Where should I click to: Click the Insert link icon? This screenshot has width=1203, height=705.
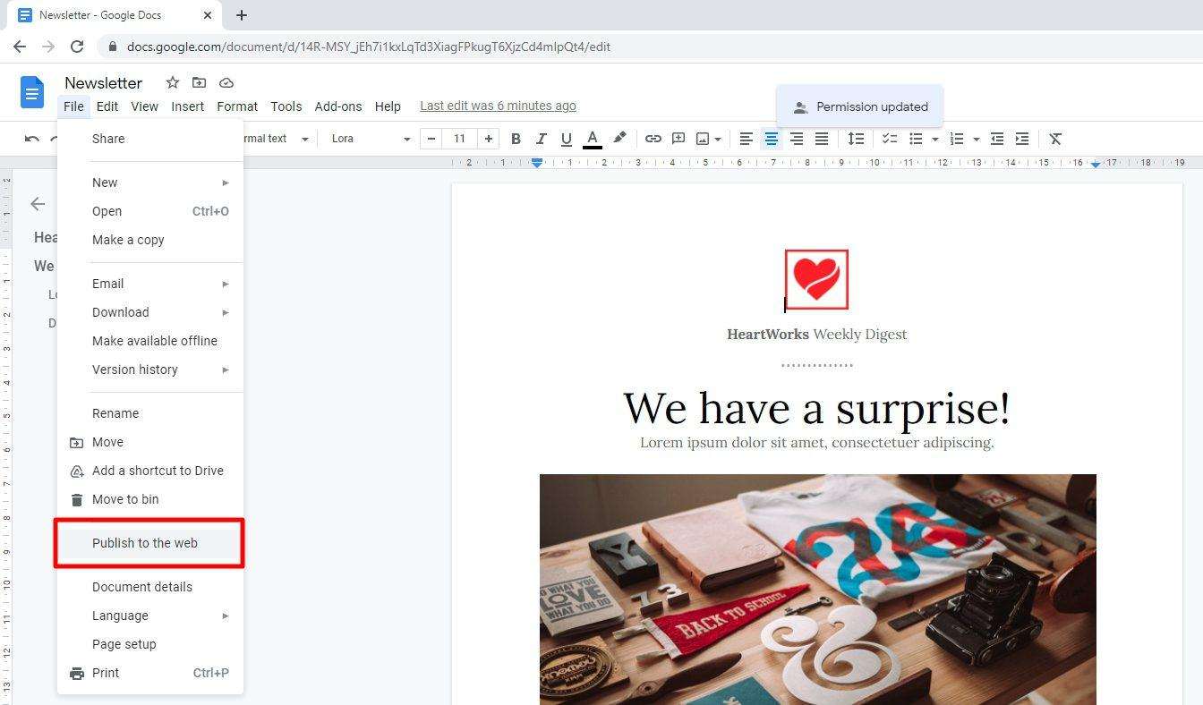pos(653,139)
